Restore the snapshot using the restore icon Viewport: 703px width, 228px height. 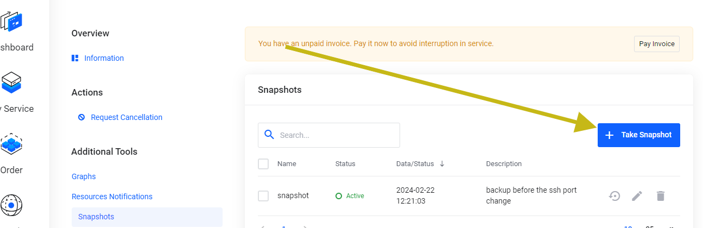[x=615, y=196]
